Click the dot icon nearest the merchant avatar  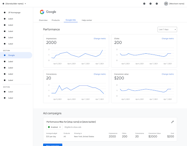click(x=157, y=4)
